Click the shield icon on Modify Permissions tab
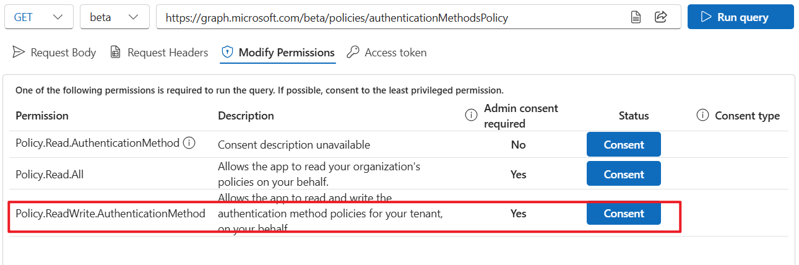Viewport: 799px width, 265px height. (x=228, y=53)
